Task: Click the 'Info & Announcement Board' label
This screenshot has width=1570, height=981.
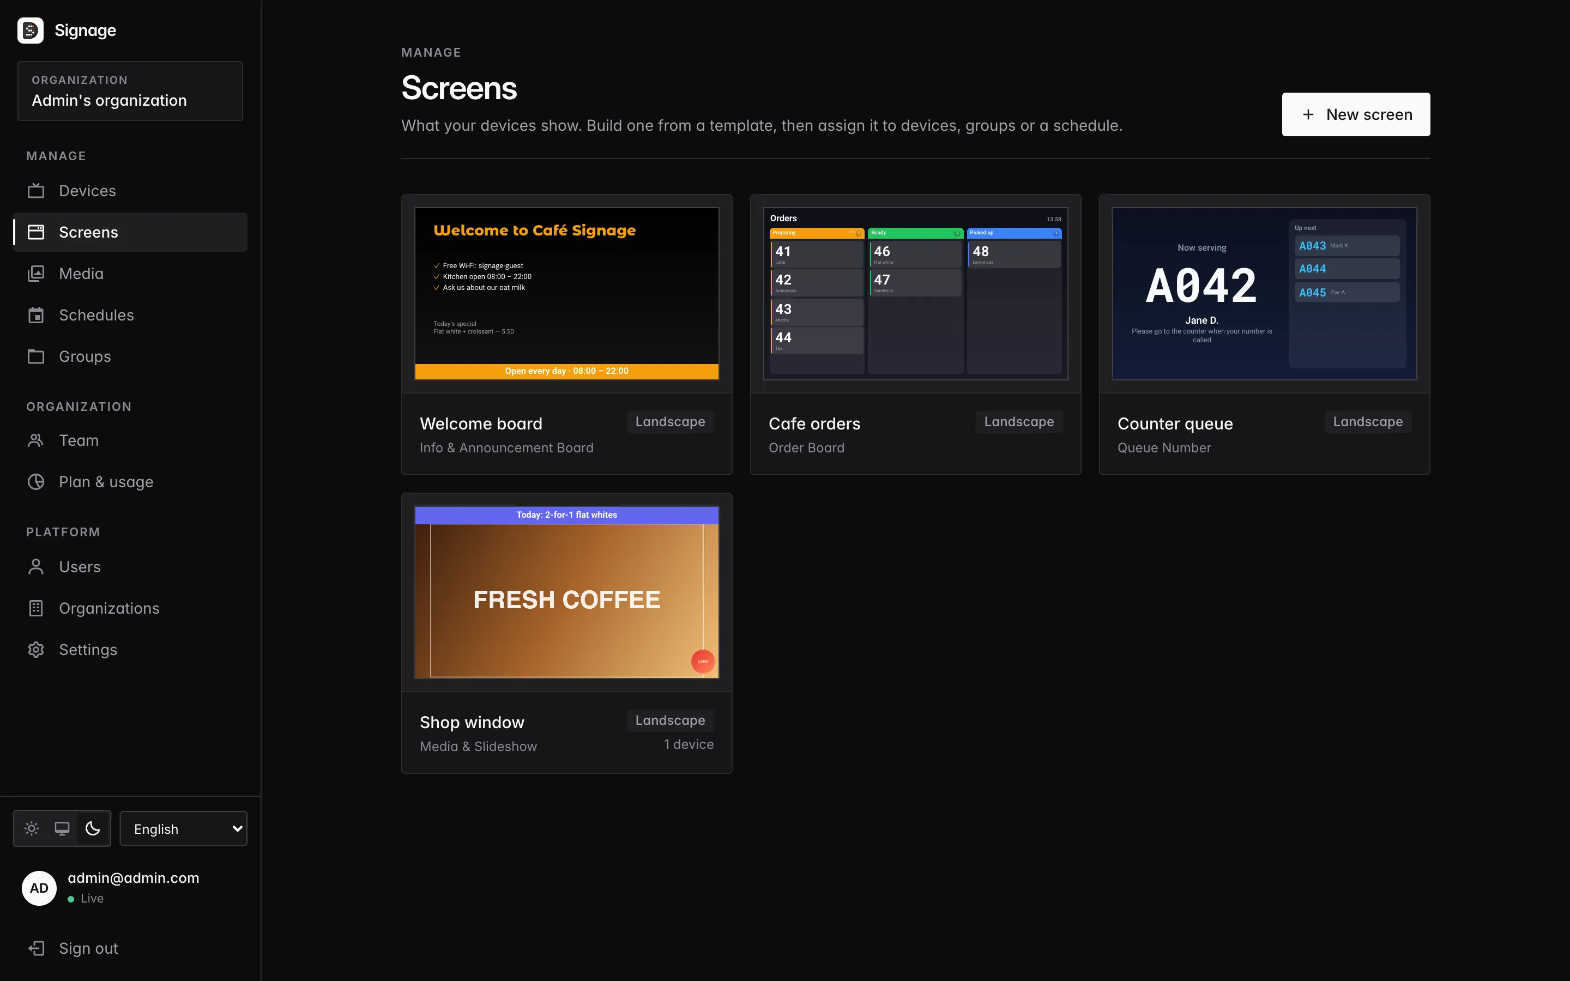Action: coord(506,447)
